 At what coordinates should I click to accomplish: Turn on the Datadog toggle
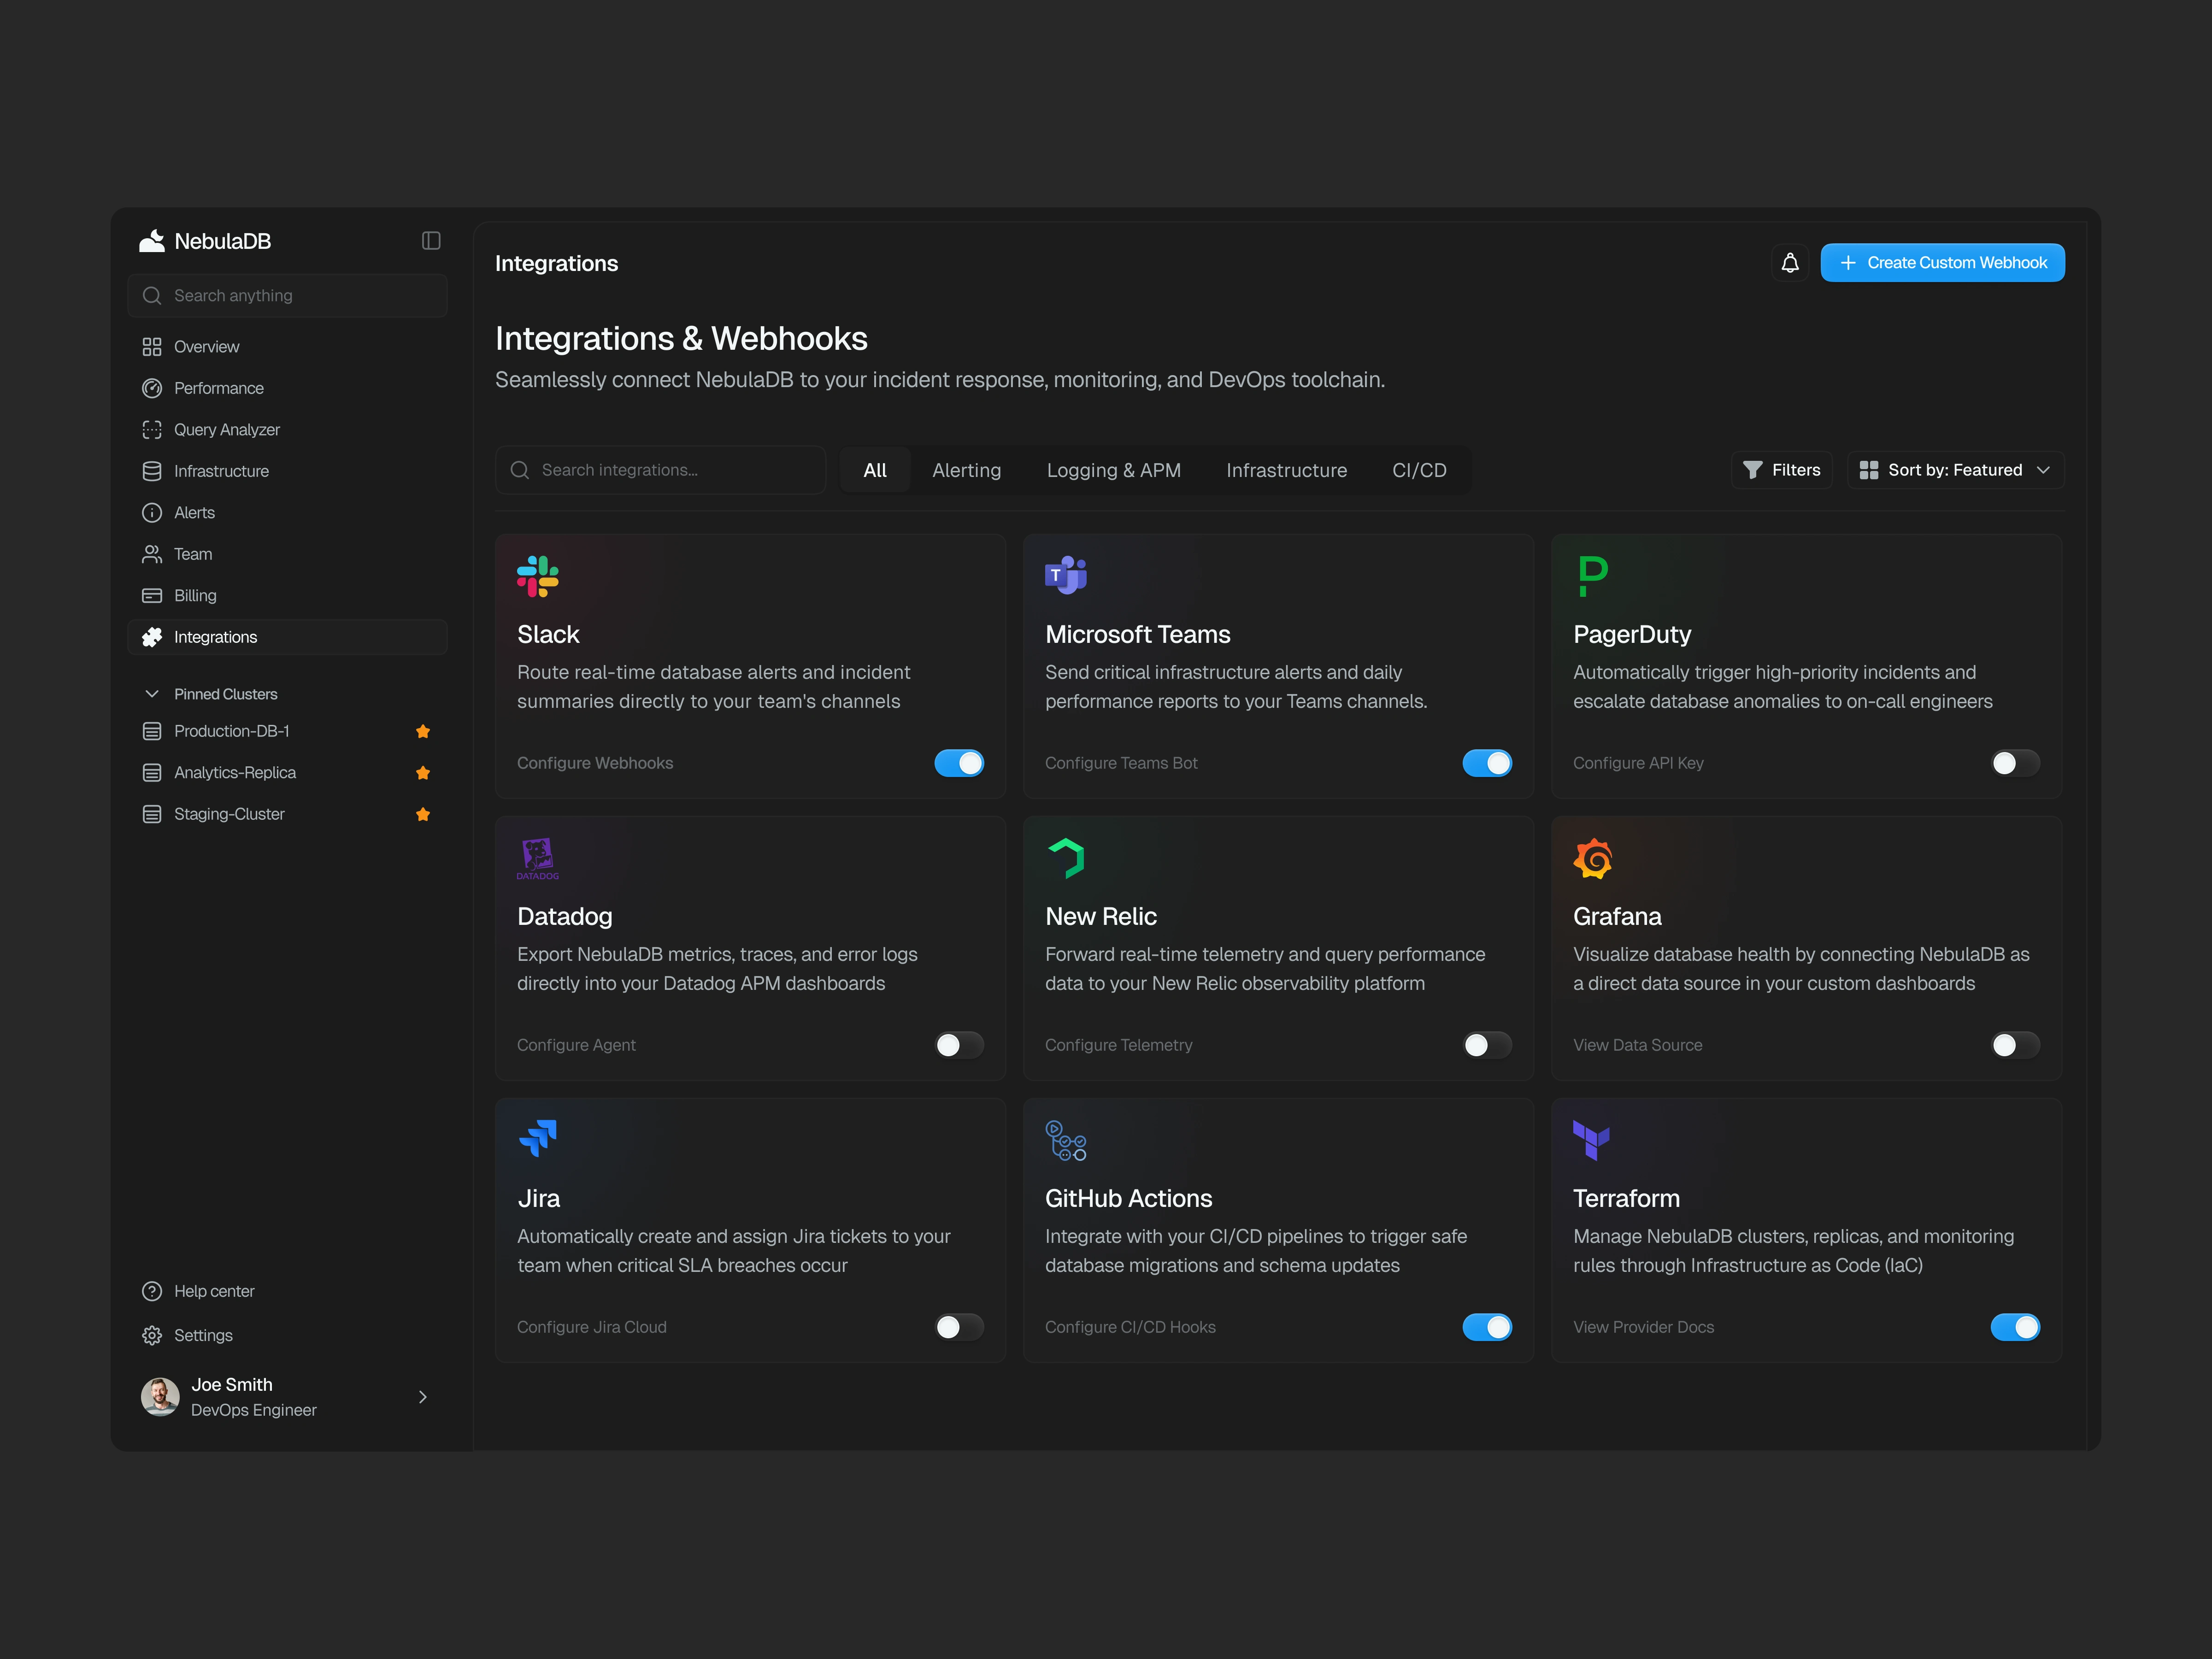pyautogui.click(x=959, y=1045)
